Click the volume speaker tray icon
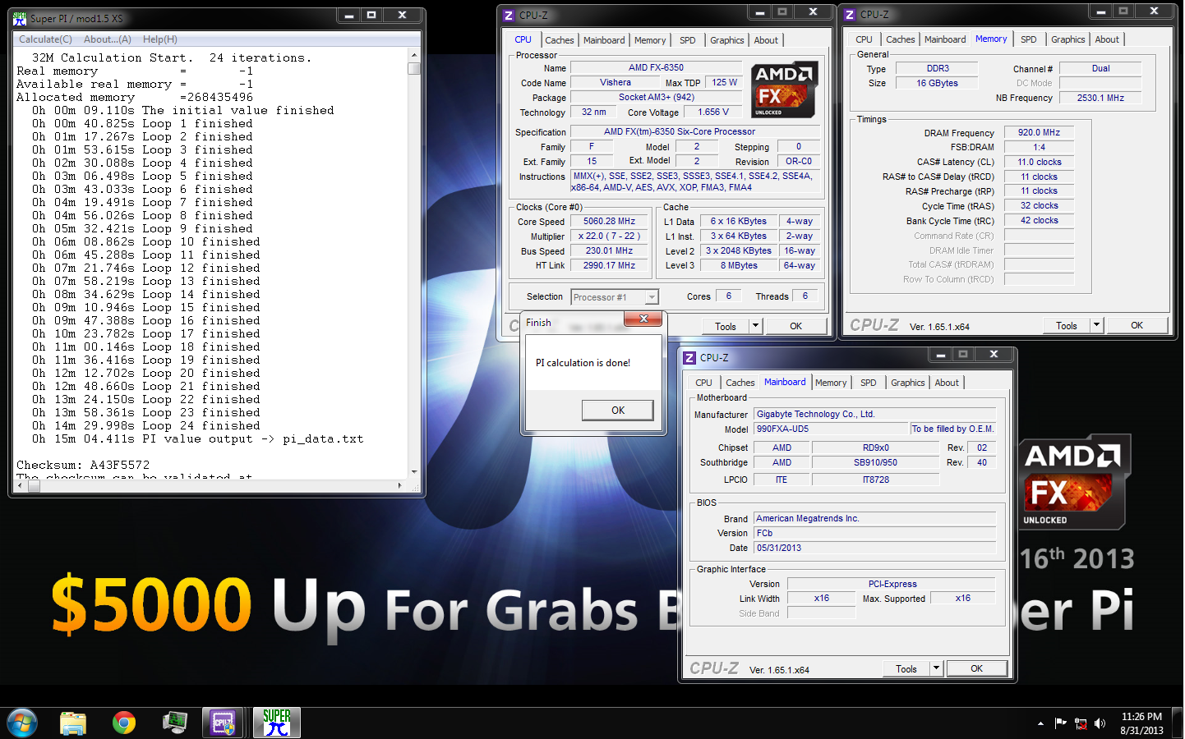This screenshot has width=1185, height=739. coord(1100,723)
